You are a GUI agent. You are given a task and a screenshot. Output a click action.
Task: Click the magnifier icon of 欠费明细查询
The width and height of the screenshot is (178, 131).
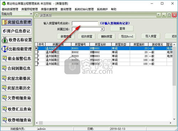tap(5, 98)
